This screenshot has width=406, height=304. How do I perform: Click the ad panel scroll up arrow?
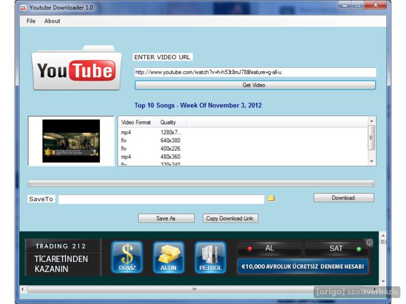383,236
